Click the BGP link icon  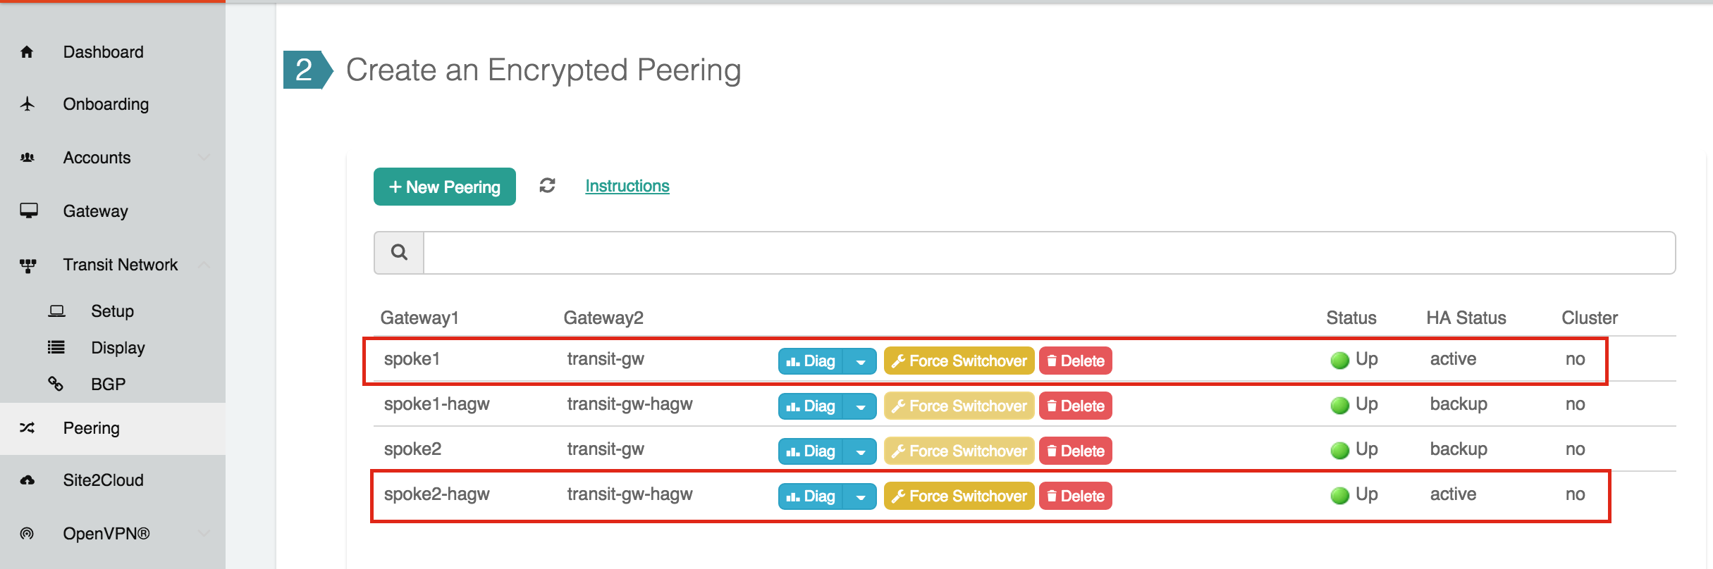point(56,384)
